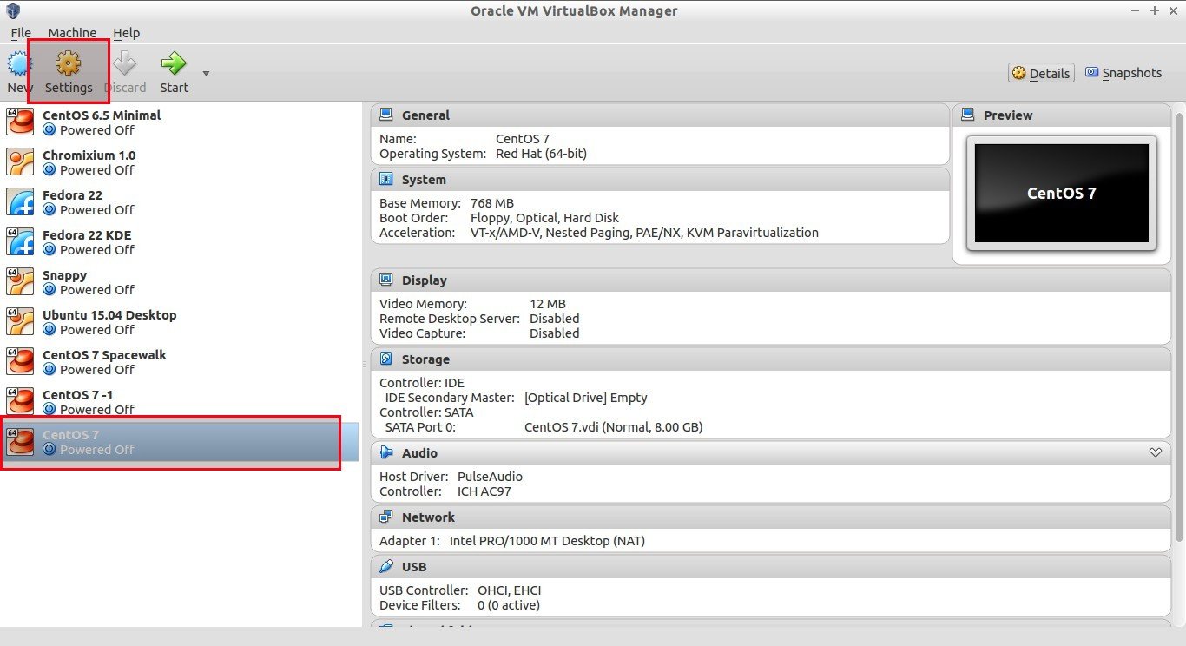Image resolution: width=1186 pixels, height=646 pixels.
Task: Select the CentOS 7 Spacewalk VM icon
Action: [20, 362]
